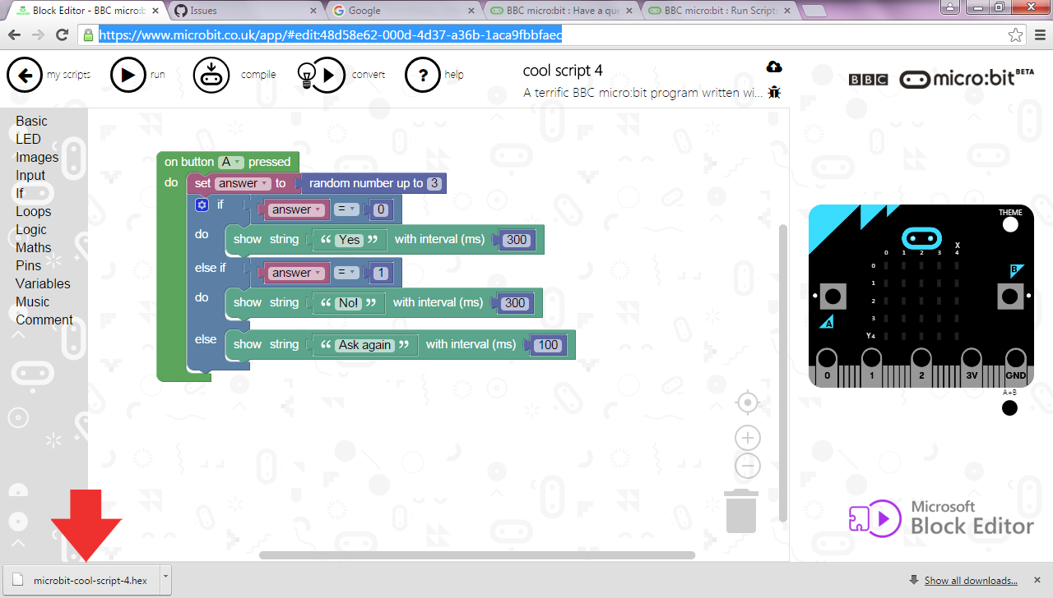This screenshot has width=1053, height=598.
Task: Click the trash can on workspace
Action: point(741,511)
